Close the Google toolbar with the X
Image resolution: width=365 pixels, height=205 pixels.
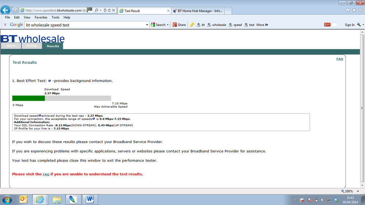5,25
